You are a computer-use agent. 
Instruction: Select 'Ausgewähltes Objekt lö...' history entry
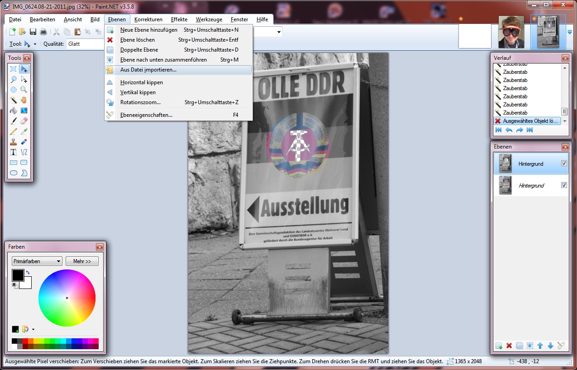point(528,121)
